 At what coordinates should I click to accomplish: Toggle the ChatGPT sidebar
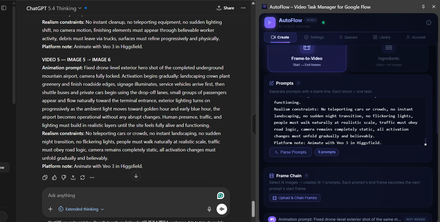pyautogui.click(x=4, y=8)
